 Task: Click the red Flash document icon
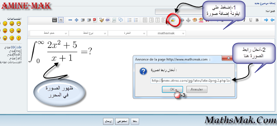click(95, 20)
